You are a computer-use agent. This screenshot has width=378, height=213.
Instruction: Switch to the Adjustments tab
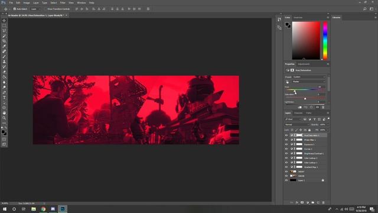(x=304, y=64)
